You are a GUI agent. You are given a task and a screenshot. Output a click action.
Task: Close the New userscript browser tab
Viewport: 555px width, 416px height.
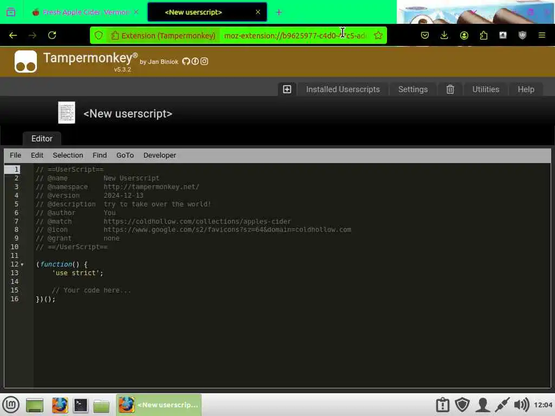(x=258, y=12)
